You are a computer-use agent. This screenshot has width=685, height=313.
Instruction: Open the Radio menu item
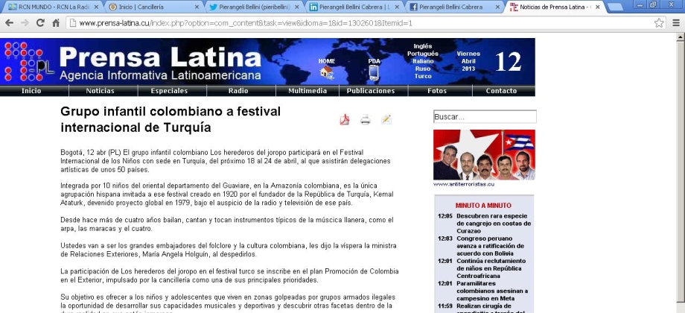click(x=238, y=91)
